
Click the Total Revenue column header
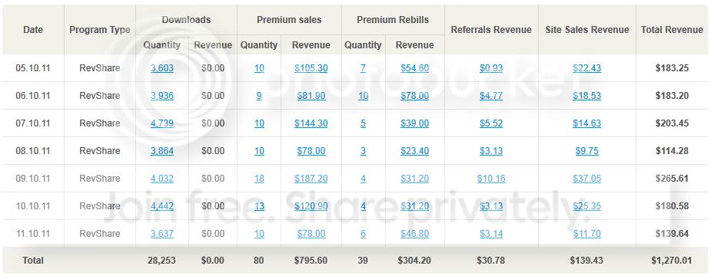click(x=672, y=30)
